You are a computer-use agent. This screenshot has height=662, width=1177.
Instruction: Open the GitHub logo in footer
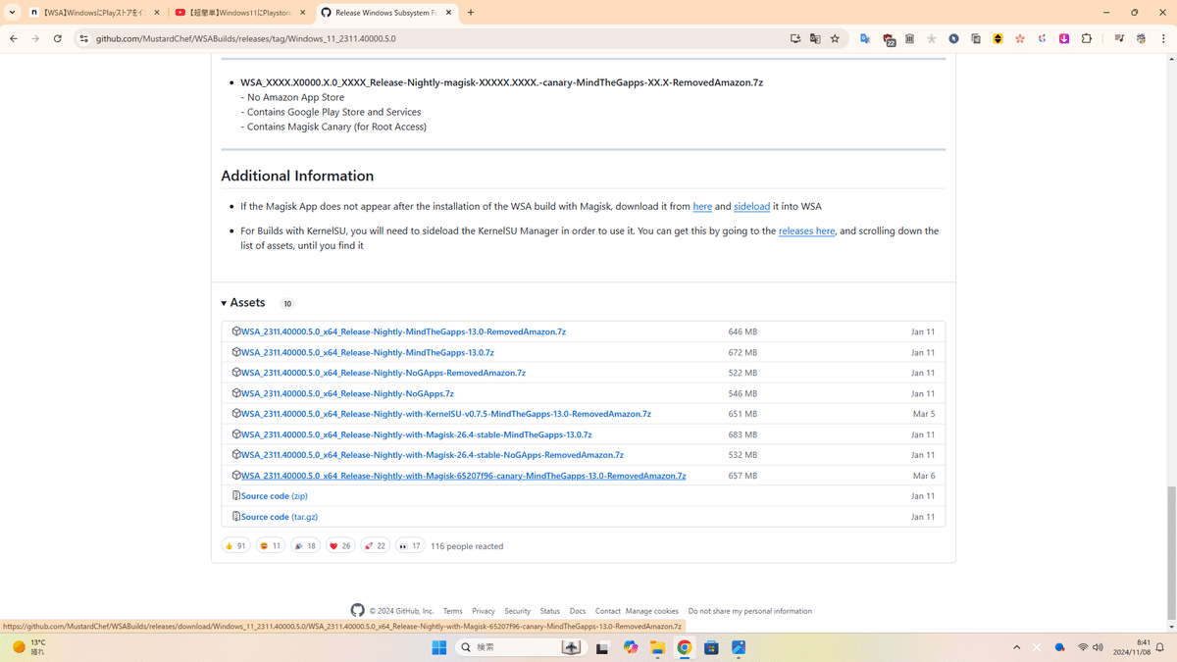click(x=357, y=610)
